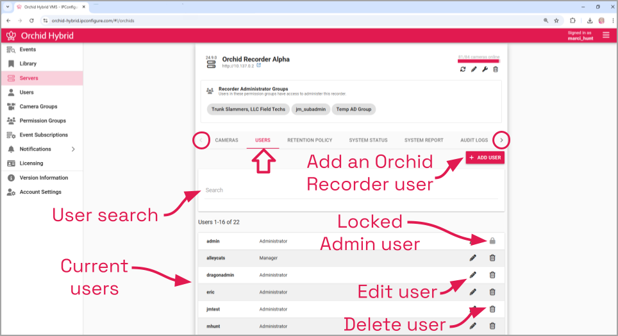Click the lock icon for admin
The image size is (618, 336).
click(x=492, y=241)
